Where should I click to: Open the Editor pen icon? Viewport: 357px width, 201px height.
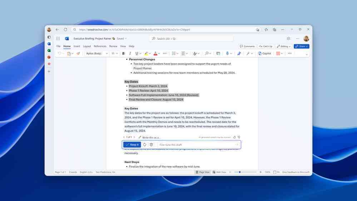coord(239,53)
